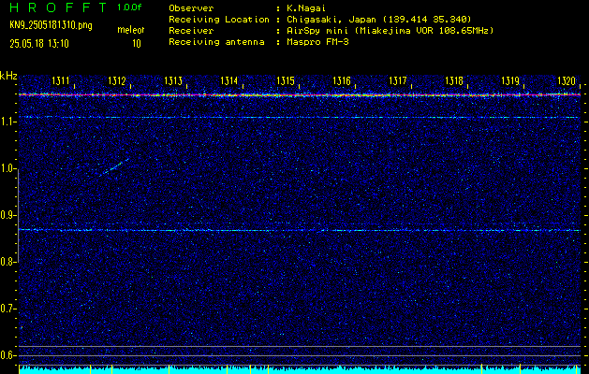Click the meteor label
This screenshot has height=374, width=589.
click(x=131, y=30)
